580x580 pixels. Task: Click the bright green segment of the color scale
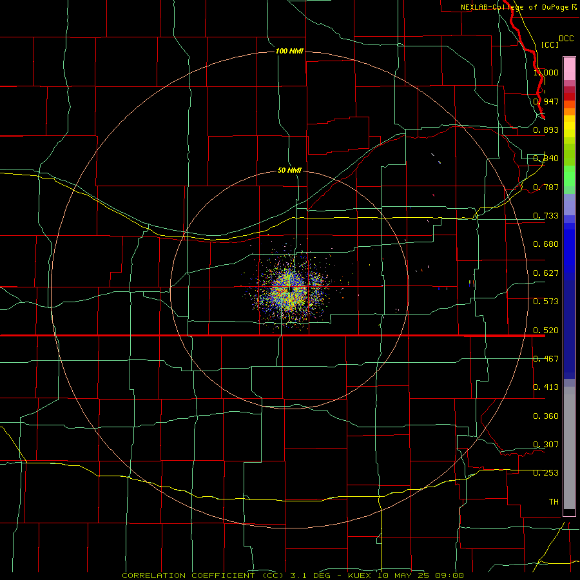pos(569,176)
